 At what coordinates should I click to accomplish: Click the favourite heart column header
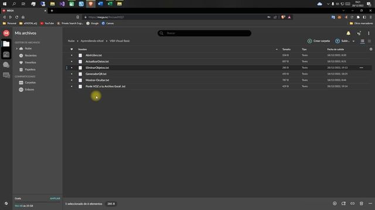click(71, 49)
